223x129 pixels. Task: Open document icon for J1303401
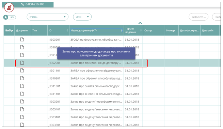click(x=22, y=109)
